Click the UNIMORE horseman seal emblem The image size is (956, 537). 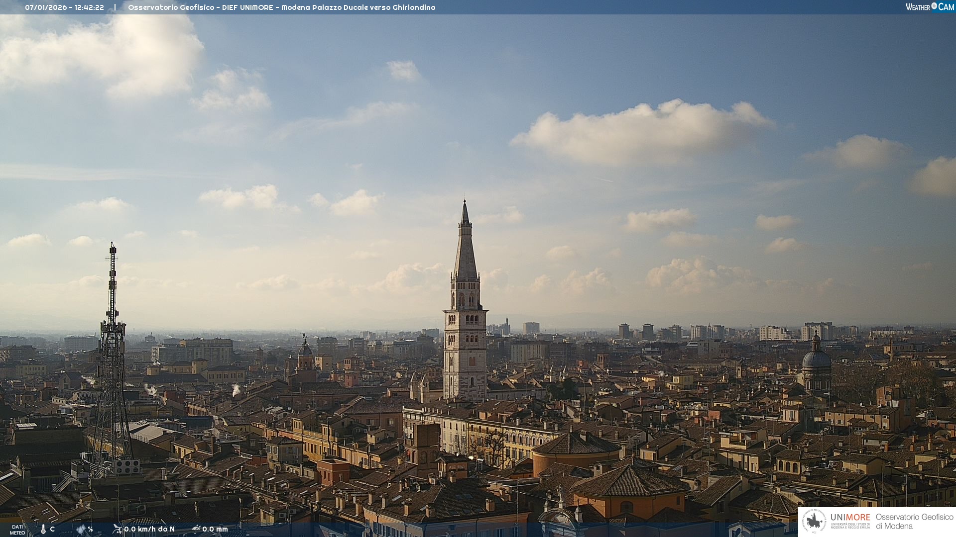[815, 521]
